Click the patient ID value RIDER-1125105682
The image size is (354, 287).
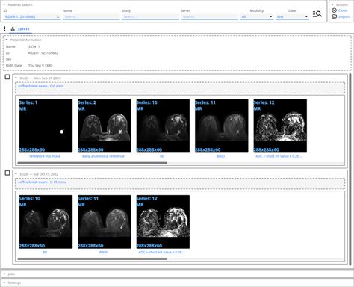click(x=43, y=53)
